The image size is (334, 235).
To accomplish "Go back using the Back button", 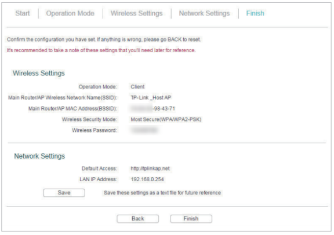I will 138,219.
